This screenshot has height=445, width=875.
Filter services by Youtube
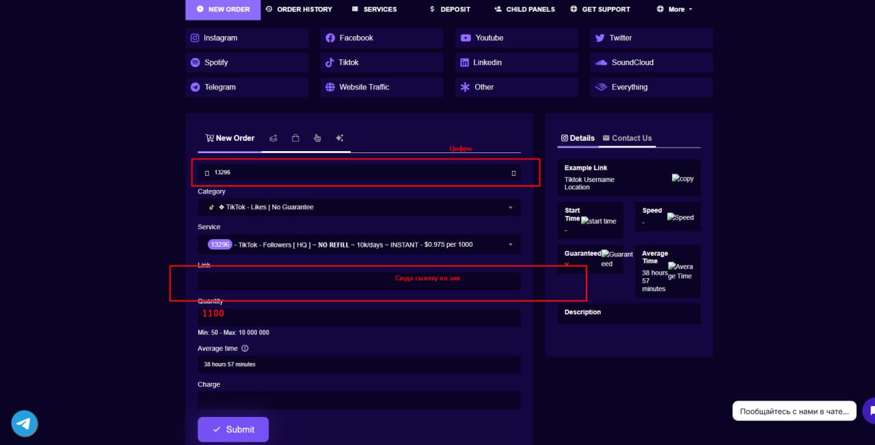[x=517, y=38]
